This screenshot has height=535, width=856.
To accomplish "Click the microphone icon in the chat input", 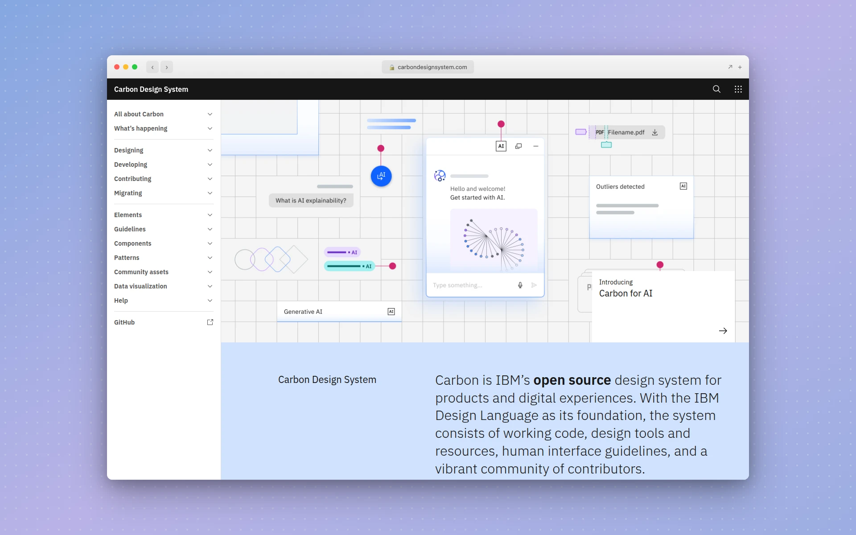I will pyautogui.click(x=520, y=285).
